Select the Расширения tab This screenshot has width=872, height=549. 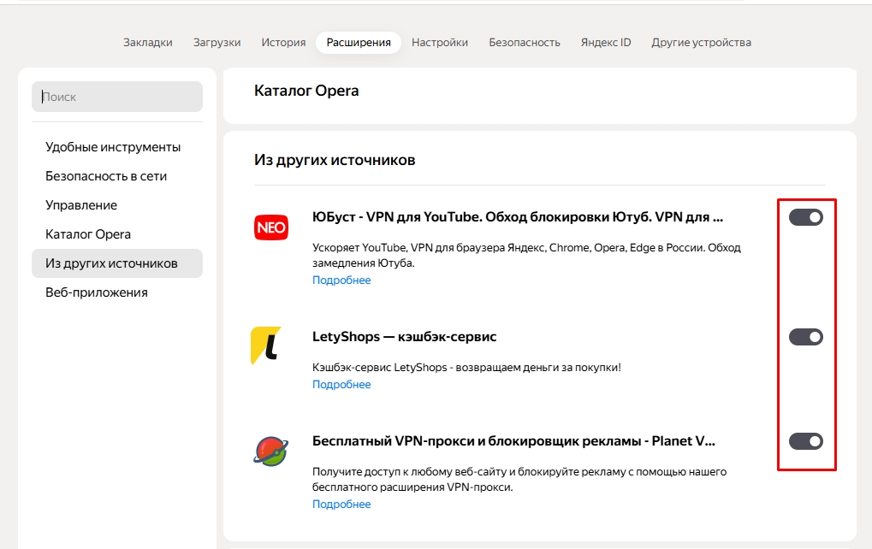click(x=359, y=43)
